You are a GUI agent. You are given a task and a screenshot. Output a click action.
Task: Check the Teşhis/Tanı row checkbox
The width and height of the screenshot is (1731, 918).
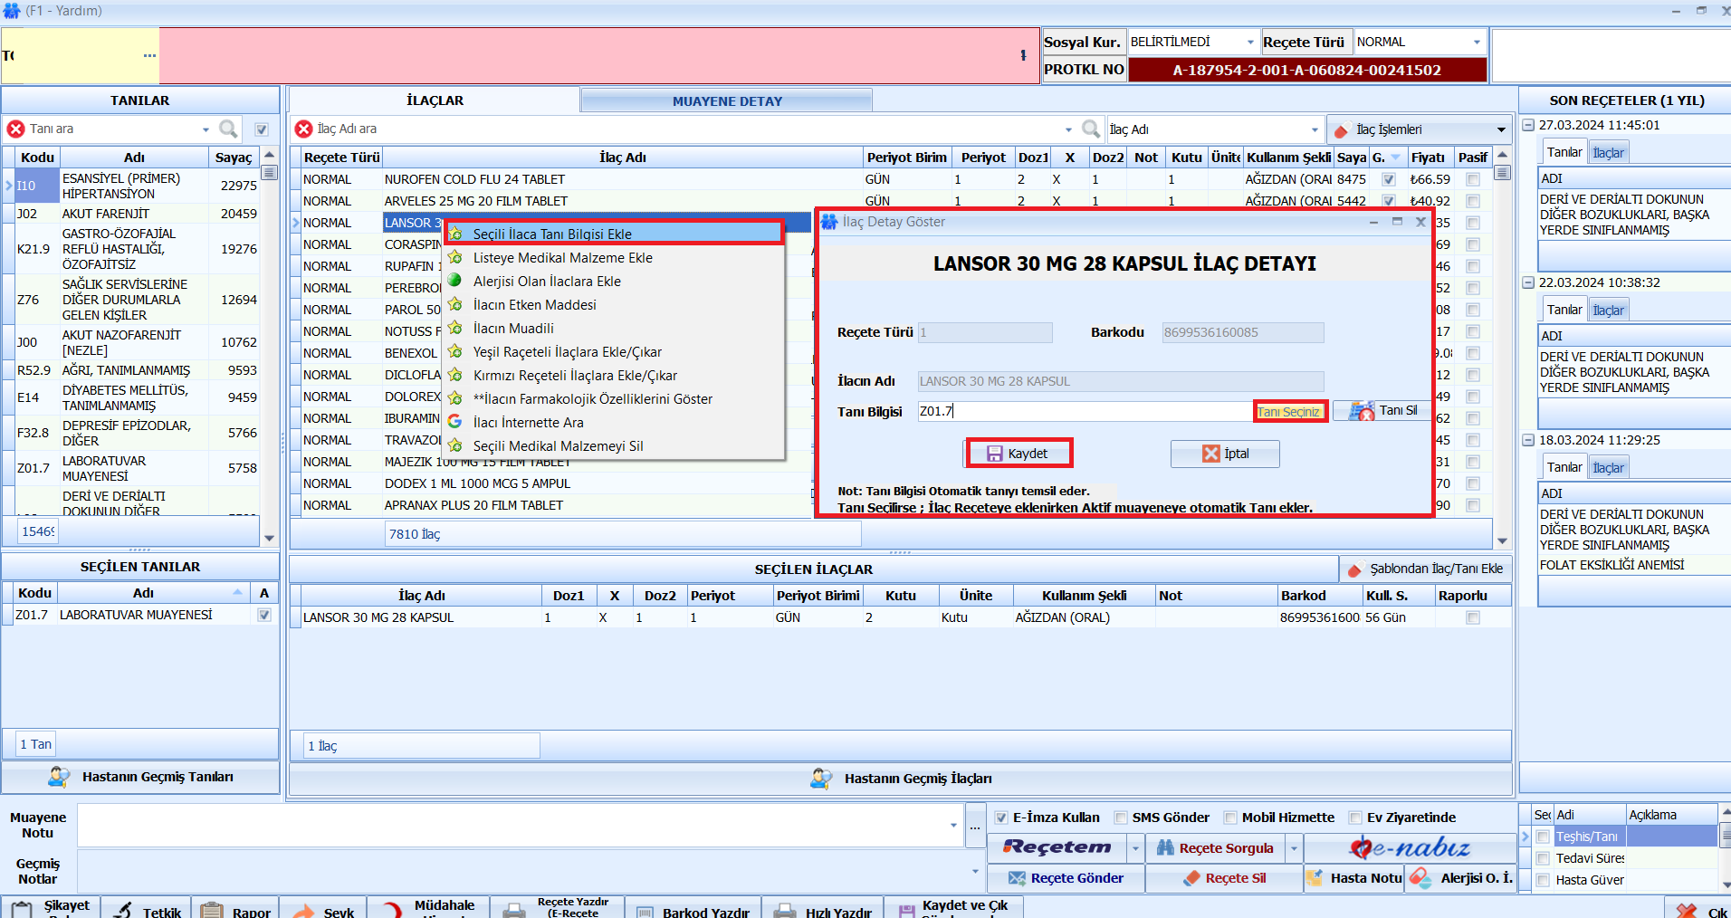point(1543,837)
